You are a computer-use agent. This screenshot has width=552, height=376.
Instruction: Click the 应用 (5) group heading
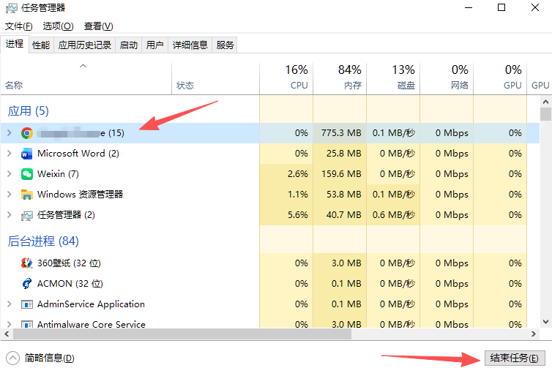pyautogui.click(x=28, y=111)
